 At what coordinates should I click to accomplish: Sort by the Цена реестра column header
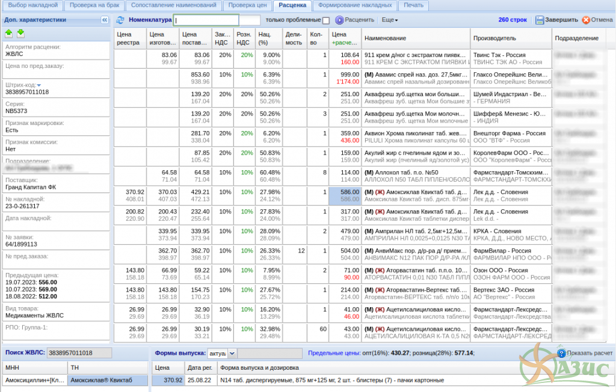click(130, 38)
